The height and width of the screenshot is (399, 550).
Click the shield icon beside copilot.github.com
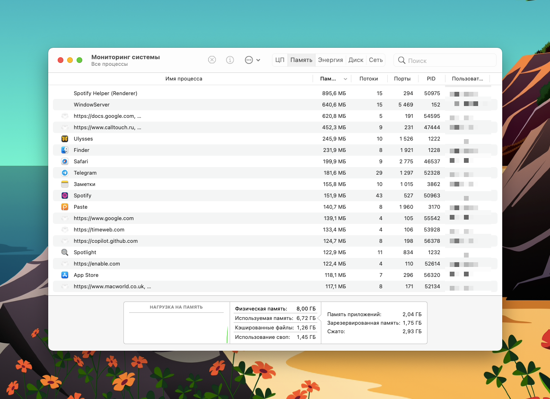point(64,241)
